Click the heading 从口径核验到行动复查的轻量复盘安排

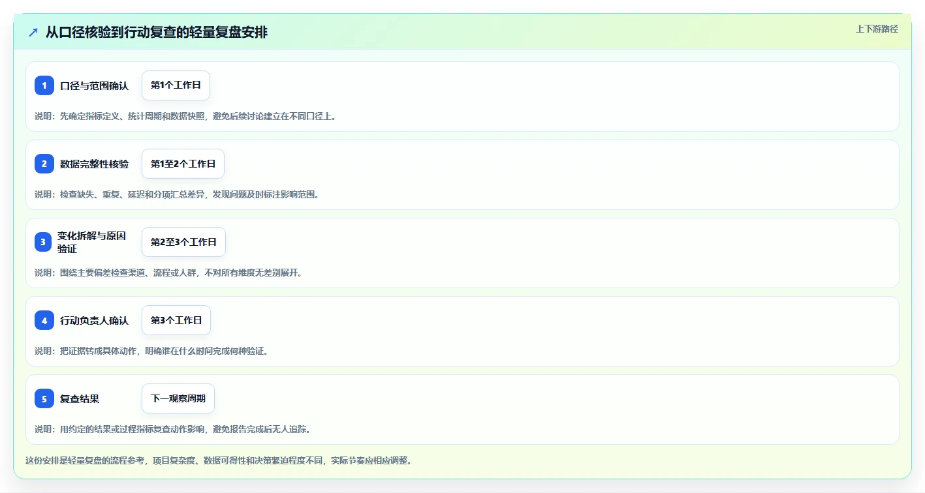pos(157,32)
